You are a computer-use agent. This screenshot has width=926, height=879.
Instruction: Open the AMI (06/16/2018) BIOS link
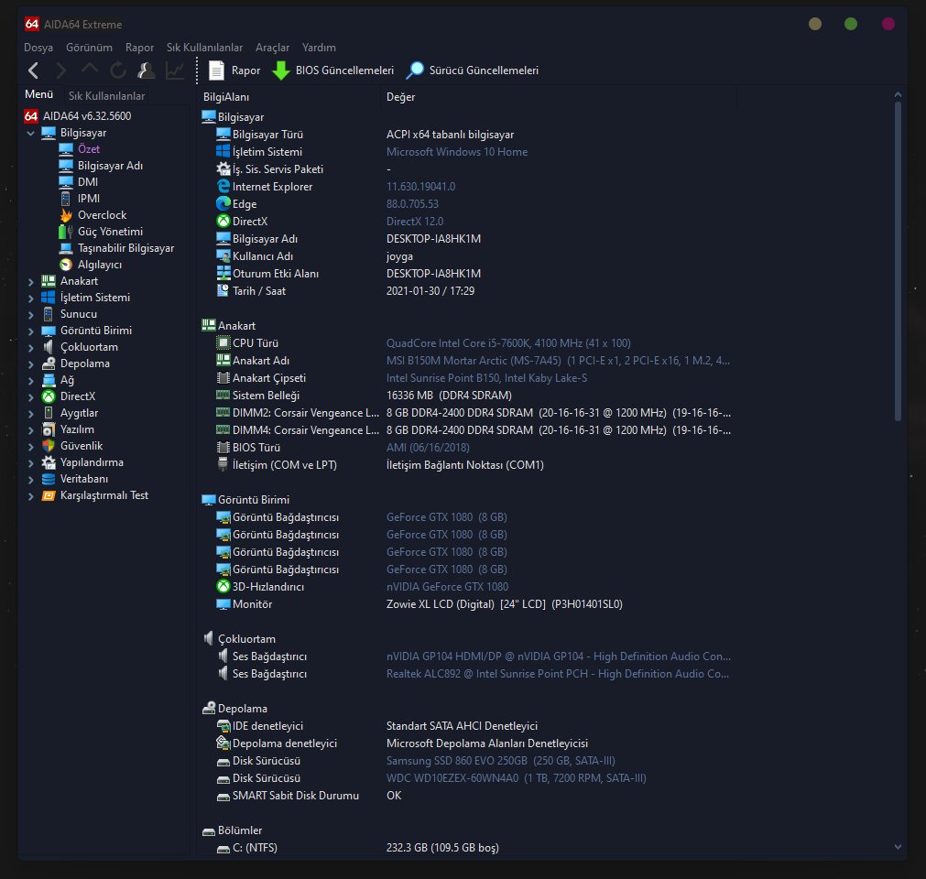coord(428,448)
